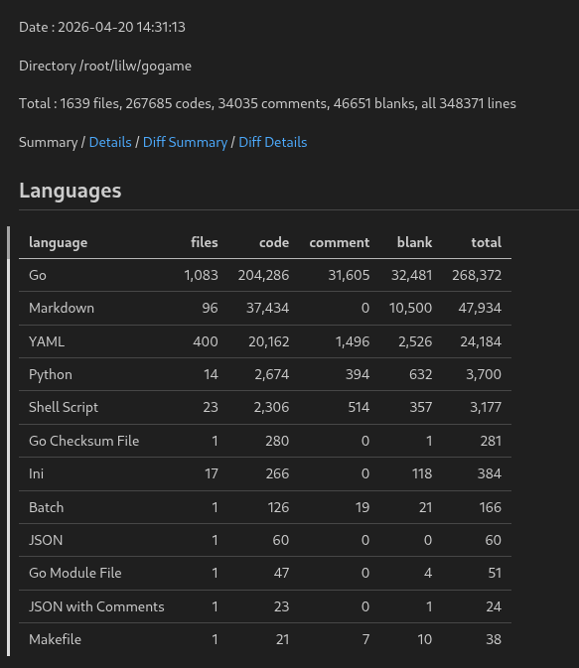The width and height of the screenshot is (579, 668).
Task: Click the blank column header
Action: 414,242
